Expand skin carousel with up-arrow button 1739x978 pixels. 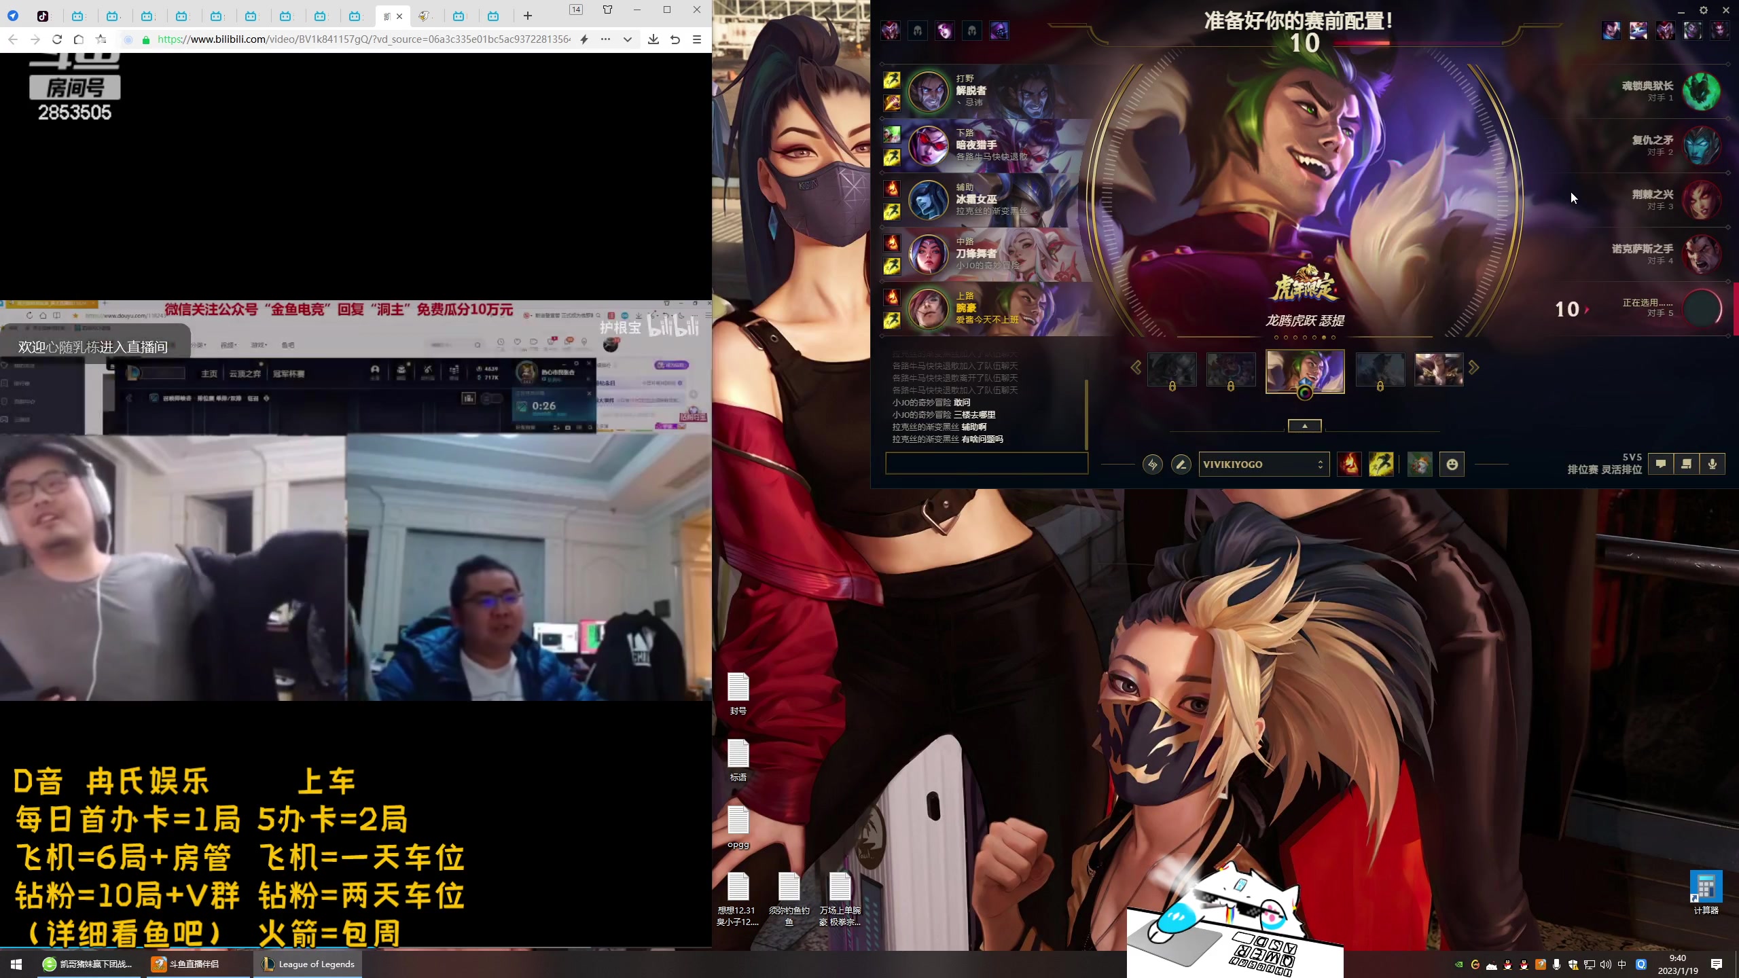(x=1304, y=426)
